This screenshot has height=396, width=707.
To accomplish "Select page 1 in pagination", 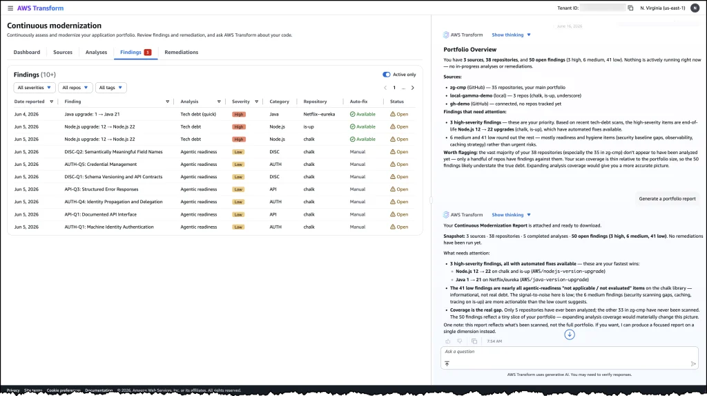I will tap(394, 88).
